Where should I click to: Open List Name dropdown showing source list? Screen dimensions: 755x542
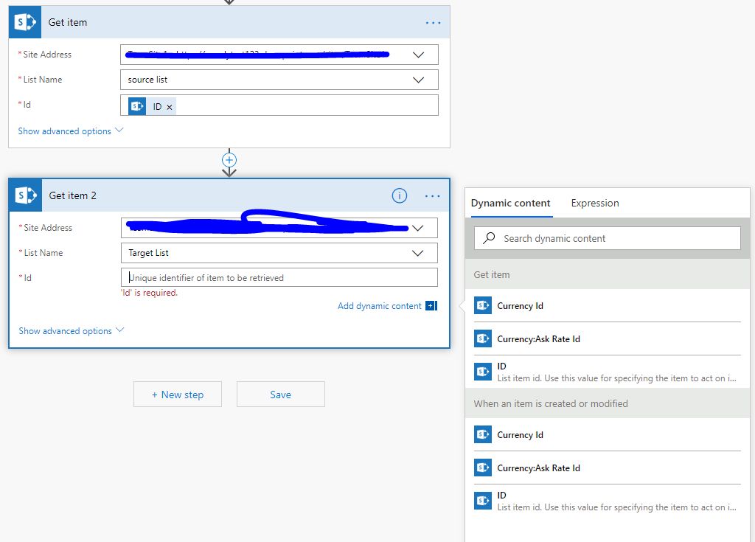419,80
